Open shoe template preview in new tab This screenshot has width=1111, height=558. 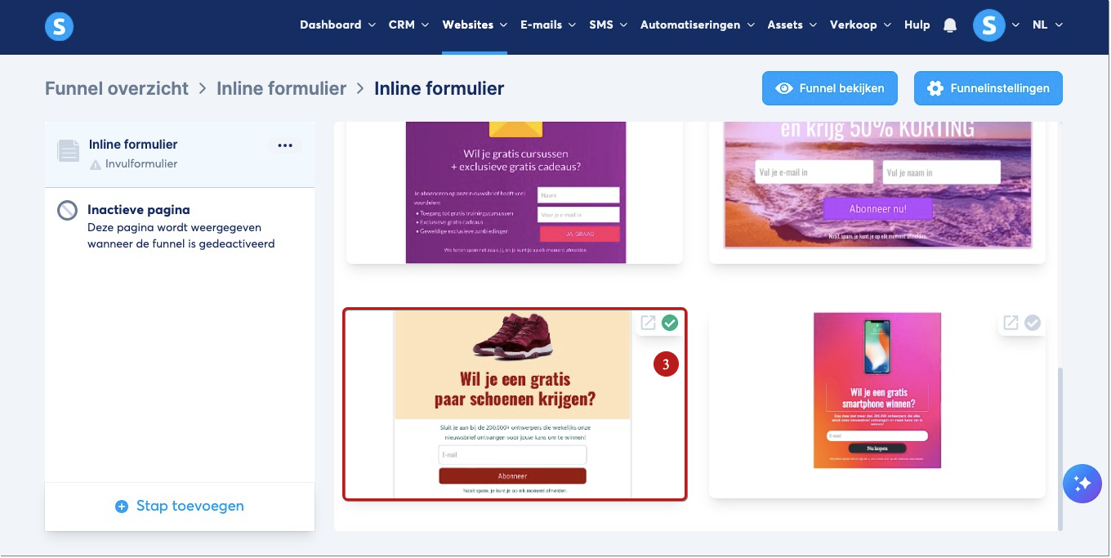(648, 323)
